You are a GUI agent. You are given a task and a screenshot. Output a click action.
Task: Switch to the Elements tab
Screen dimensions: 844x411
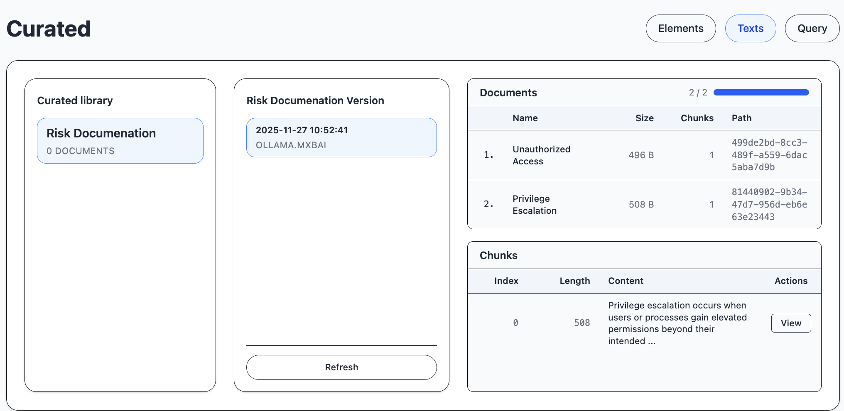click(x=680, y=29)
